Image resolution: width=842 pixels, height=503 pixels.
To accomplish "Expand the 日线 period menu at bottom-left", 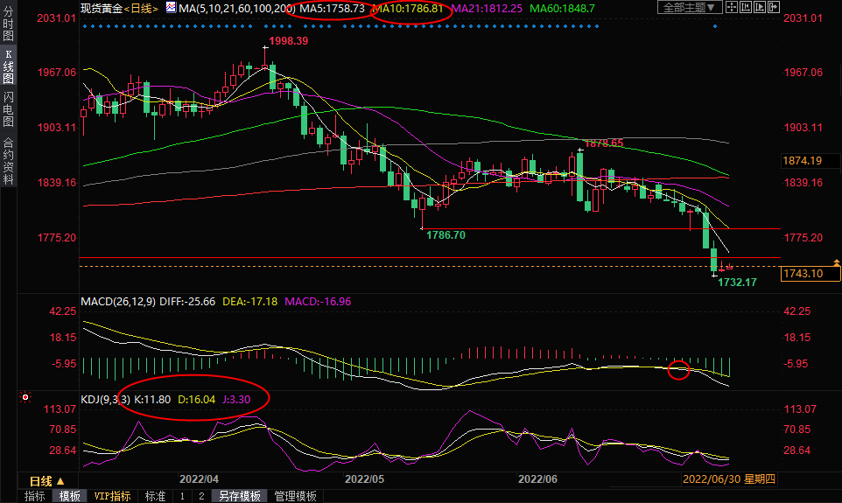I will click(x=46, y=481).
